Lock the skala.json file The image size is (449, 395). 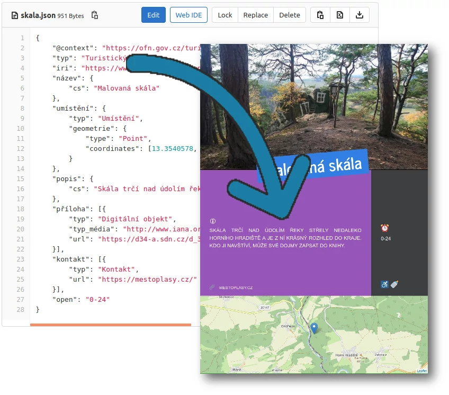coord(225,15)
